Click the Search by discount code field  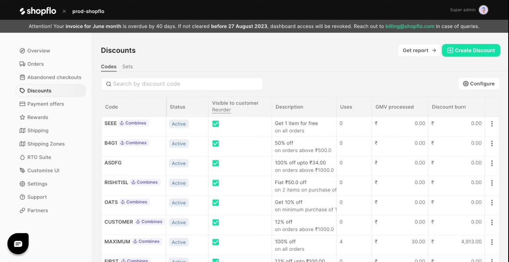tap(182, 84)
